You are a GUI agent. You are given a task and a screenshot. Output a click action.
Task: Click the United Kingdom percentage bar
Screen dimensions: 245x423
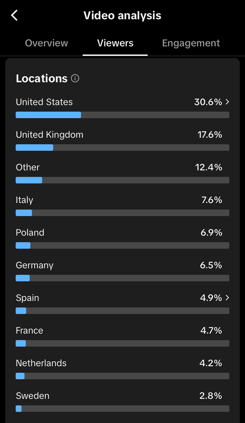[x=122, y=148]
